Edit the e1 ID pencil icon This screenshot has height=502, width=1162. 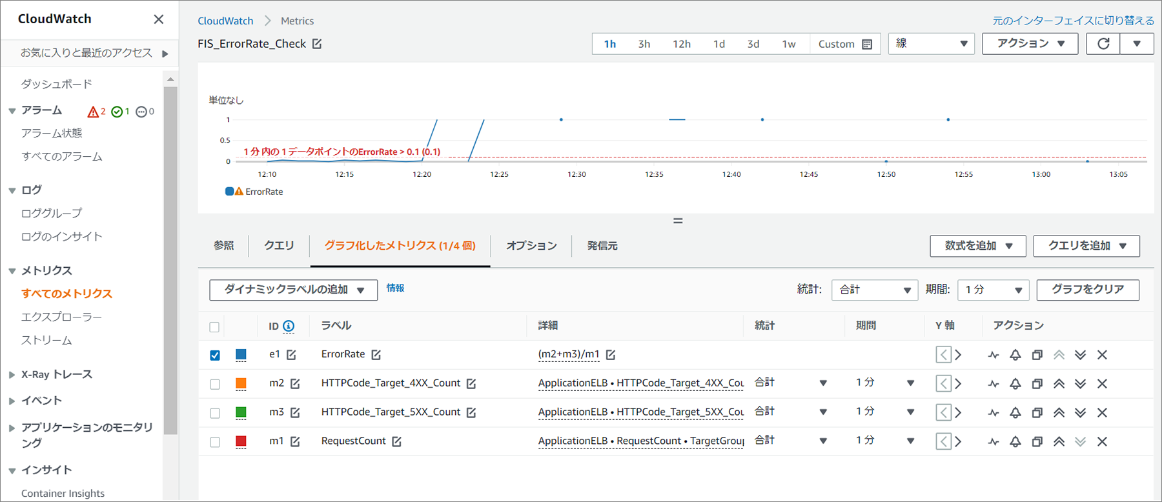coord(291,354)
